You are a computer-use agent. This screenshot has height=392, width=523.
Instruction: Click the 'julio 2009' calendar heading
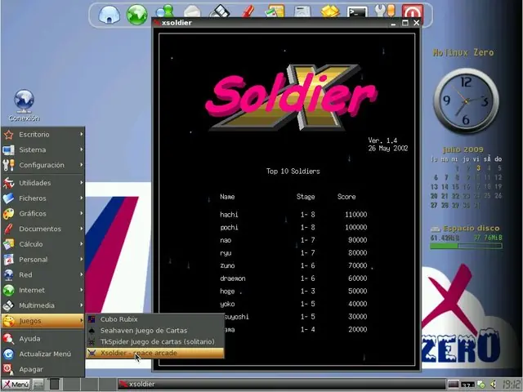coord(463,149)
